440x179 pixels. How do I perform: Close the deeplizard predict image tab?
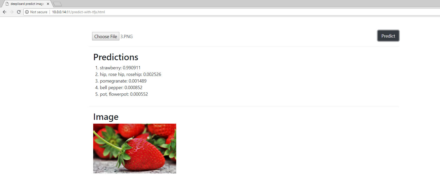click(48, 4)
